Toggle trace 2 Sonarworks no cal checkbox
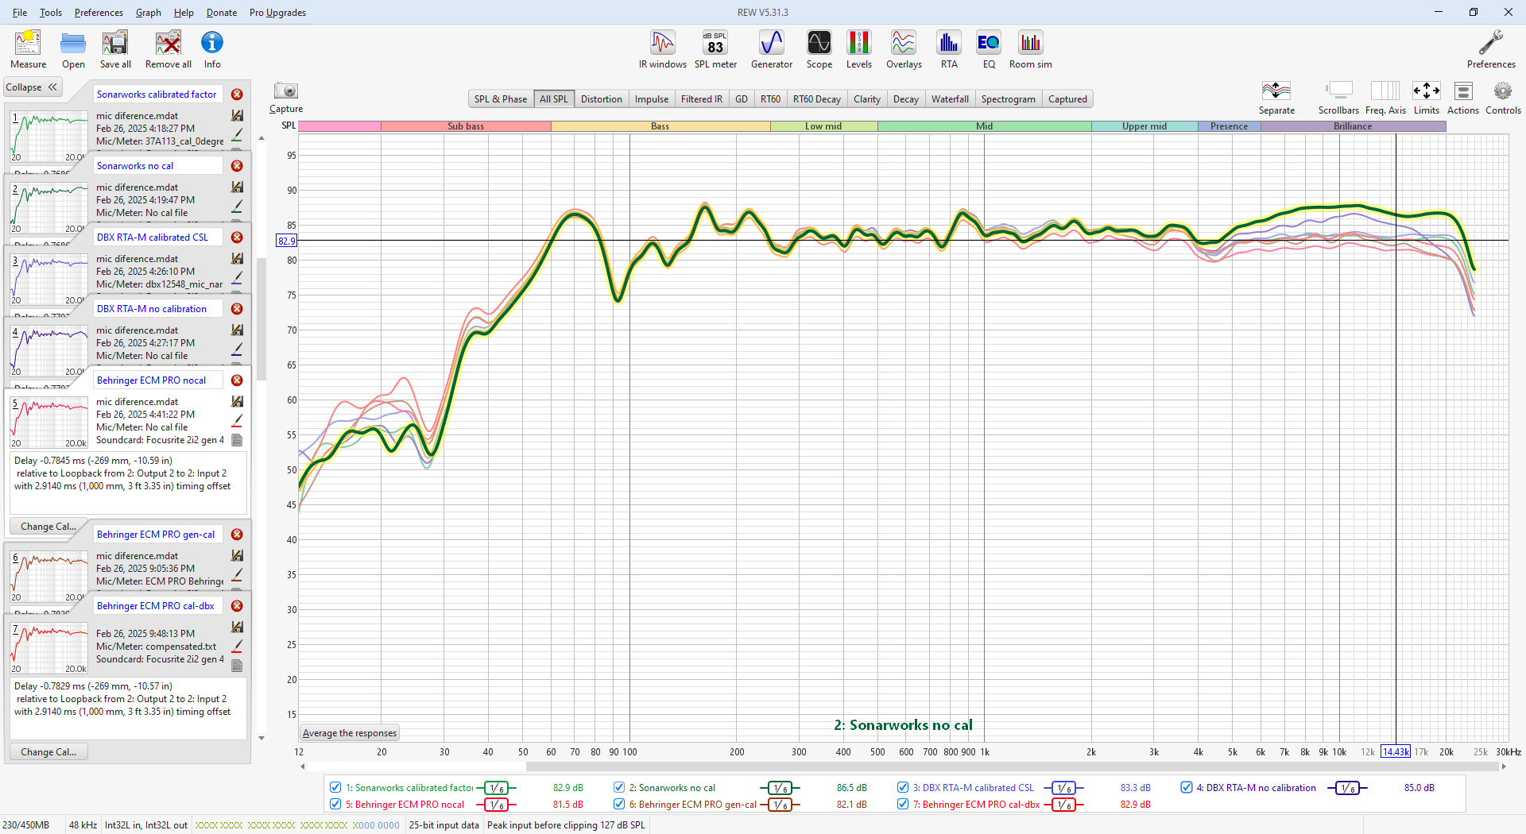 click(619, 787)
